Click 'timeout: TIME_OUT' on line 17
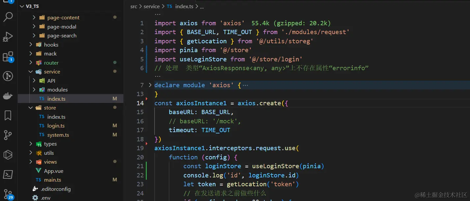This screenshot has height=201, width=470. coord(199,130)
